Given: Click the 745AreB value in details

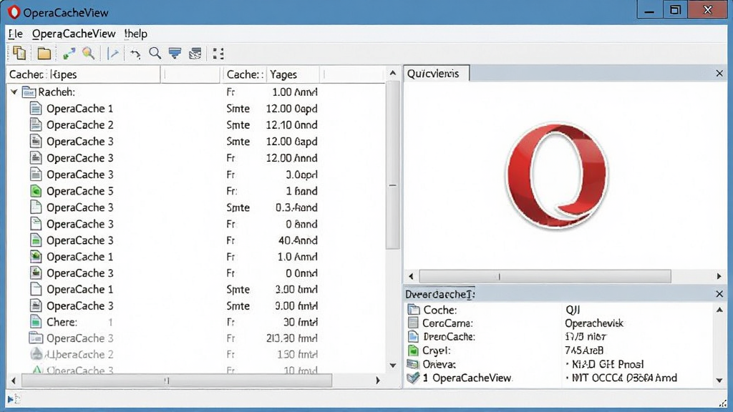Looking at the screenshot, I should click(584, 350).
